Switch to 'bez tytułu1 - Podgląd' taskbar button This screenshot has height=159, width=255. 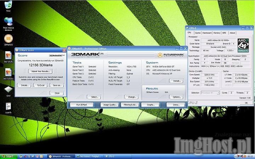89,157
